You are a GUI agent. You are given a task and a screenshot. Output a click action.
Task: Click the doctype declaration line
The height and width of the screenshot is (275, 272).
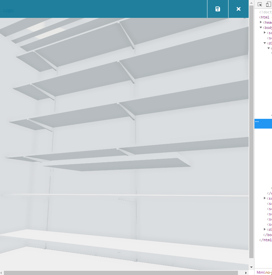pos(266,12)
